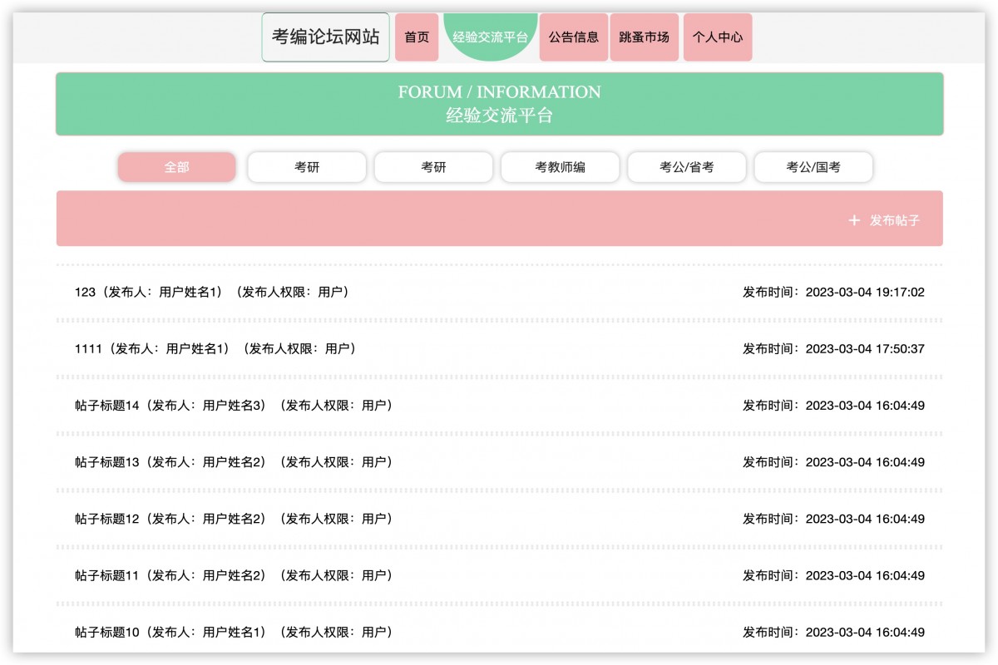998x665 pixels.
Task: Click the first 考研 filter button
Action: tap(306, 167)
